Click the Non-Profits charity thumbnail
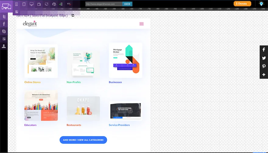This screenshot has width=268, height=153. click(x=83, y=64)
